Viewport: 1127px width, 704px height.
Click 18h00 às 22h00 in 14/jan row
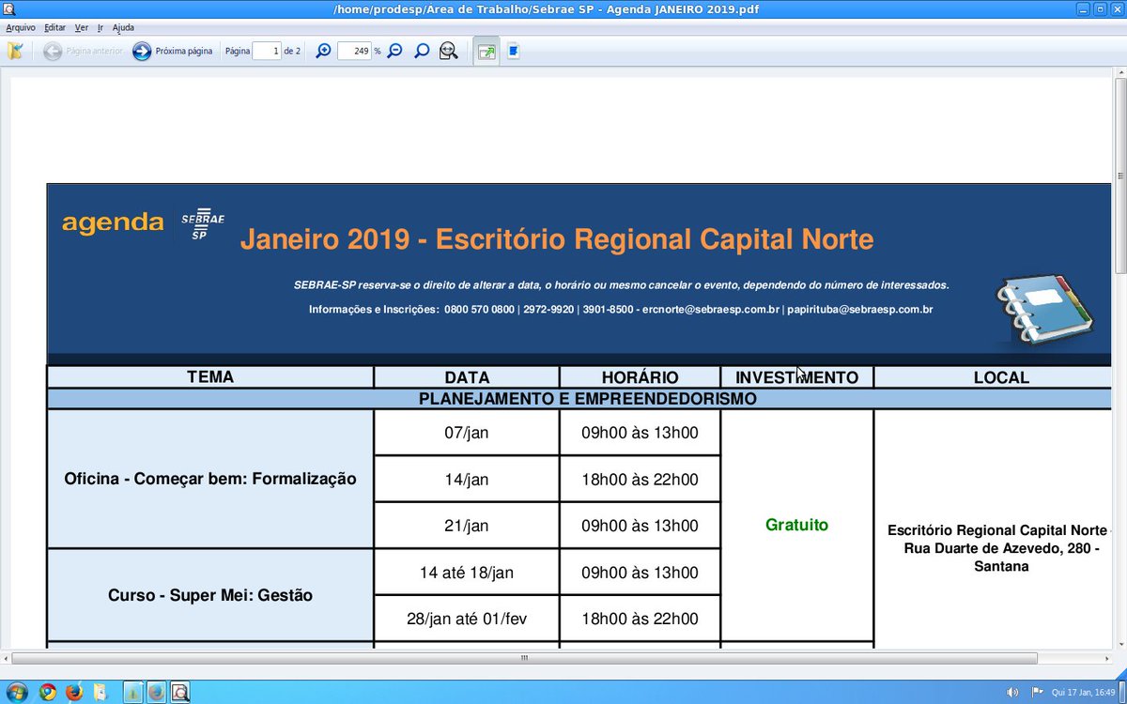click(x=640, y=479)
